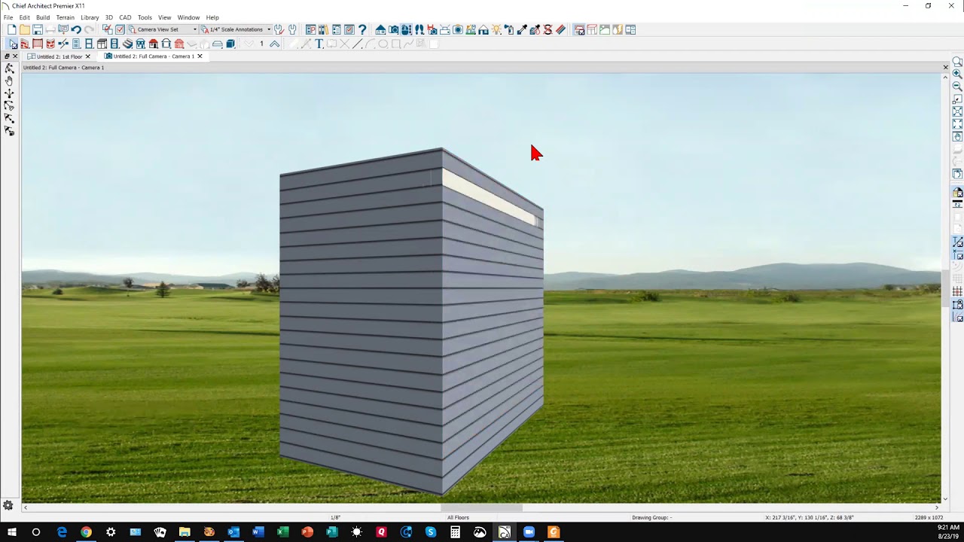Open the Full Camera tool

[x=393, y=29]
